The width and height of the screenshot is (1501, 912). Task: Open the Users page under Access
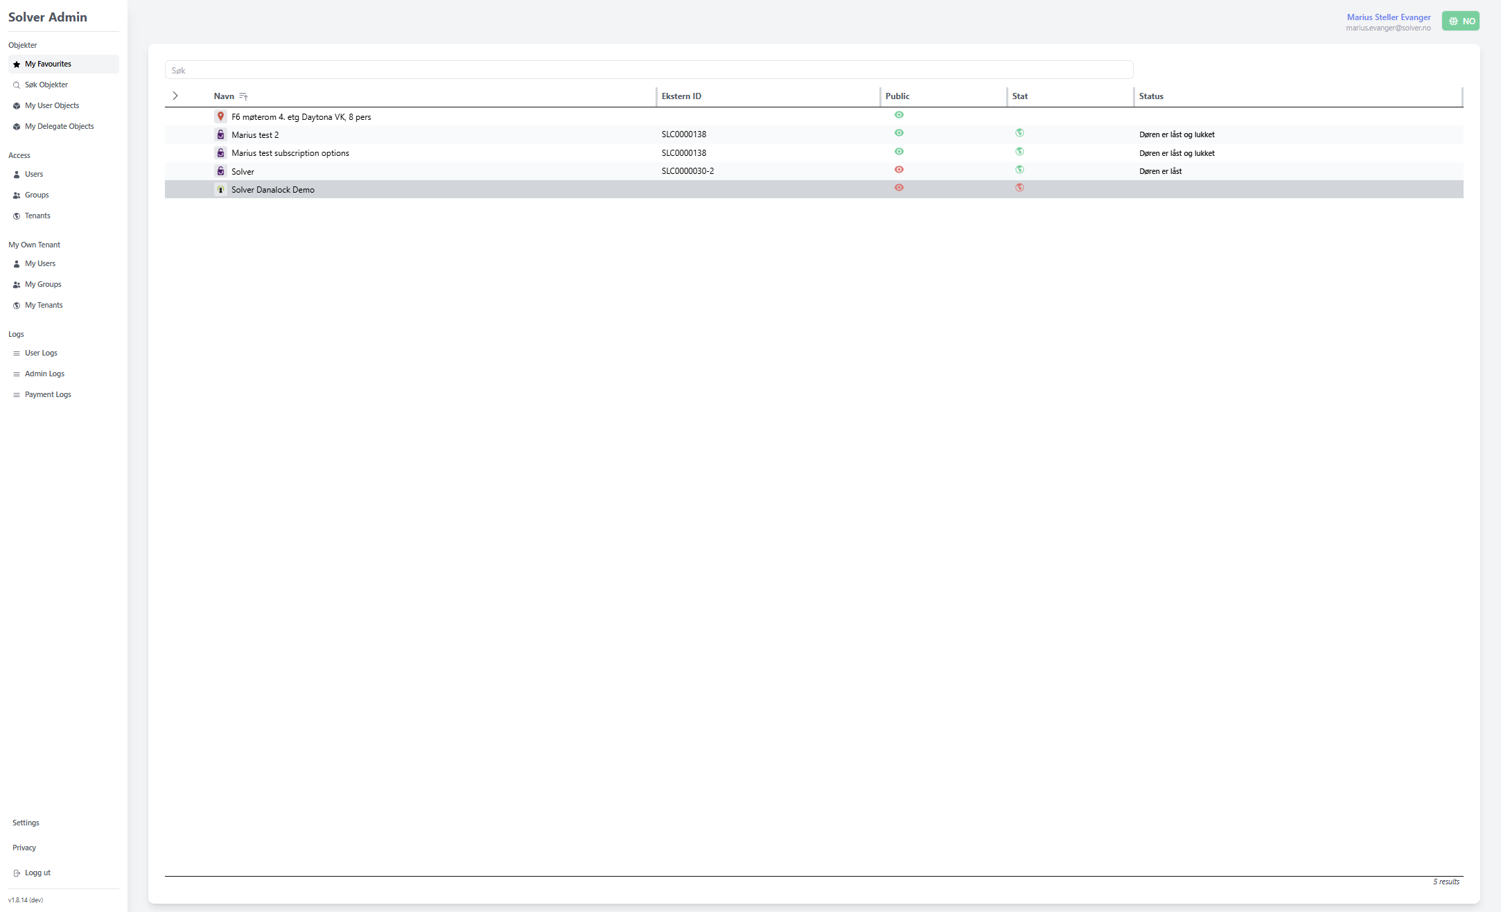click(x=64, y=174)
